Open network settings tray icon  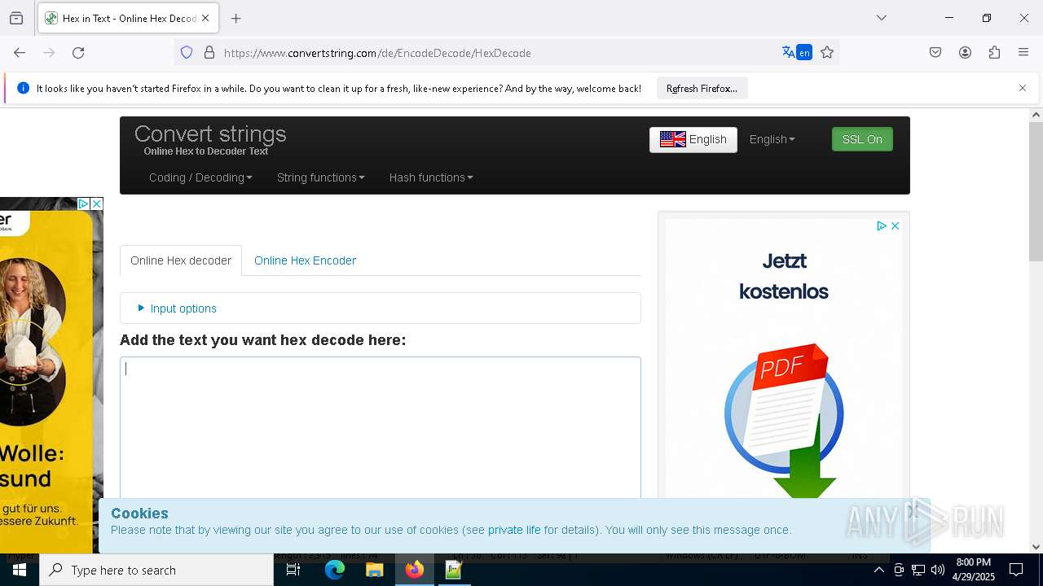(x=918, y=570)
